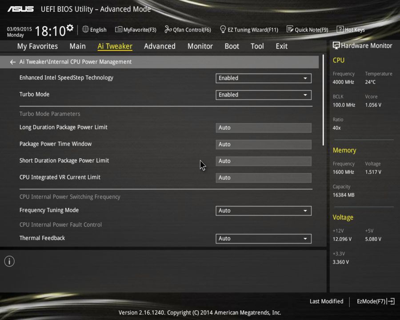The width and height of the screenshot is (400, 320).
Task: Change the BIOS language from English
Action: [94, 29]
